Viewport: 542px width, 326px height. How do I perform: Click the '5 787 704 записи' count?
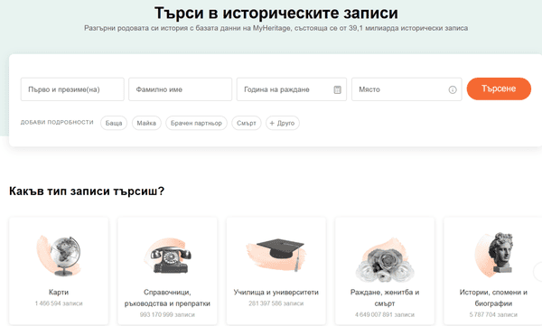(x=493, y=314)
